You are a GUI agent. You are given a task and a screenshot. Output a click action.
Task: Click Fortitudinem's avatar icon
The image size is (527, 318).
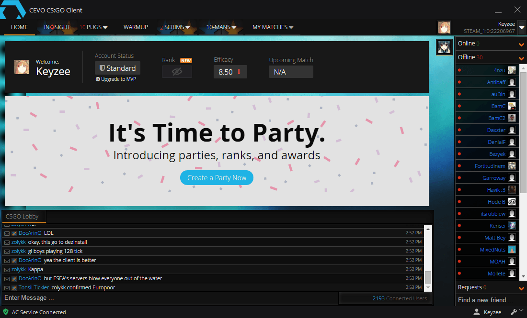point(512,166)
